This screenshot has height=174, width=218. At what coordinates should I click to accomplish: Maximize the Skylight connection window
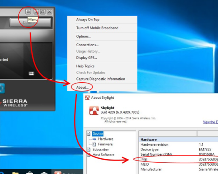pyautogui.click(x=43, y=12)
